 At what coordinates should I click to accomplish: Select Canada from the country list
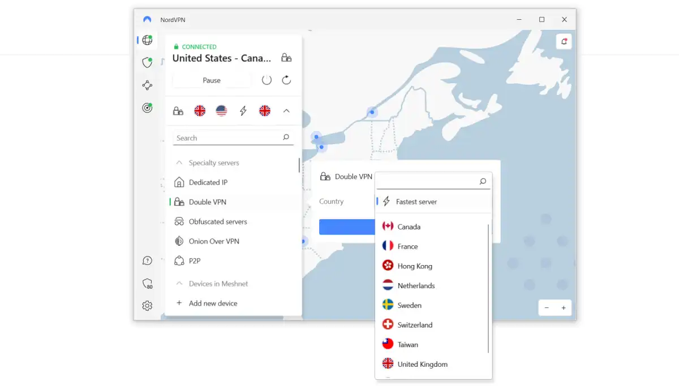[x=409, y=227]
